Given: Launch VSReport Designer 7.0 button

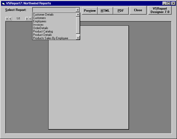Looking at the screenshot, I should [x=160, y=10].
